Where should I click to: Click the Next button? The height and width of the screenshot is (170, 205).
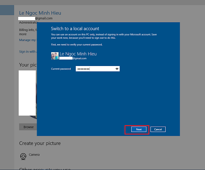(x=139, y=129)
